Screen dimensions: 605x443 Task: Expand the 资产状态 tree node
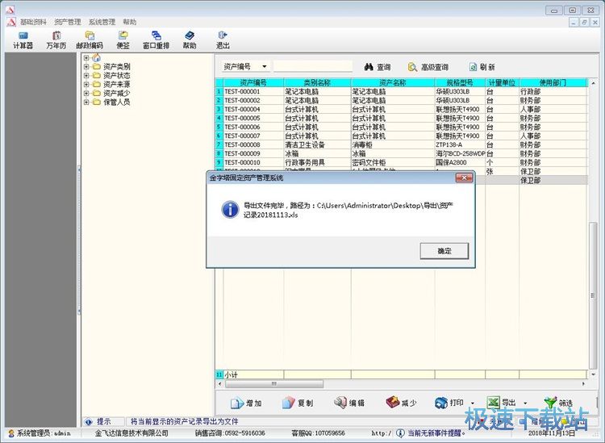coord(86,76)
